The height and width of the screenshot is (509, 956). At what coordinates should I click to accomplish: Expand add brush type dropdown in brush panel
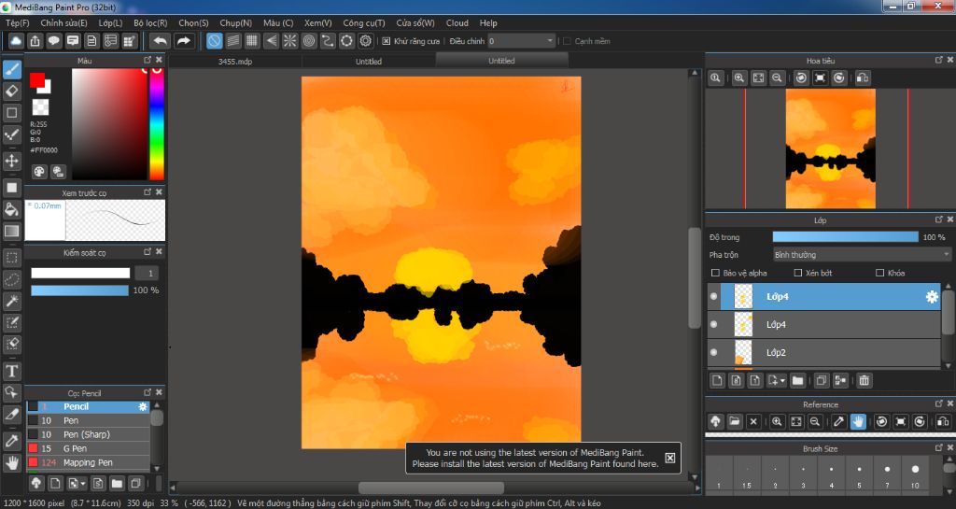click(82, 484)
